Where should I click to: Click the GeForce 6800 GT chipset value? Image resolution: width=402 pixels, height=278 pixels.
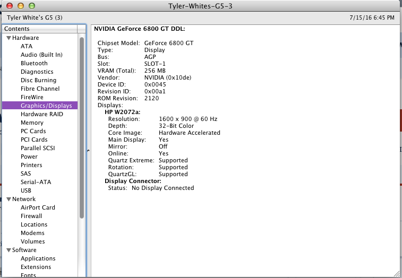(169, 43)
